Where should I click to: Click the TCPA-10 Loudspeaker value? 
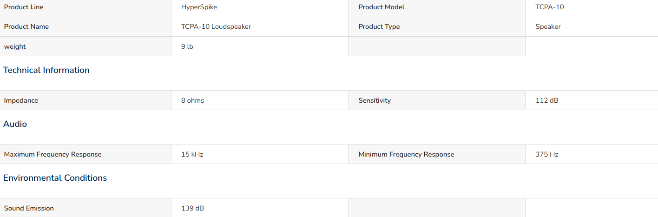click(216, 27)
